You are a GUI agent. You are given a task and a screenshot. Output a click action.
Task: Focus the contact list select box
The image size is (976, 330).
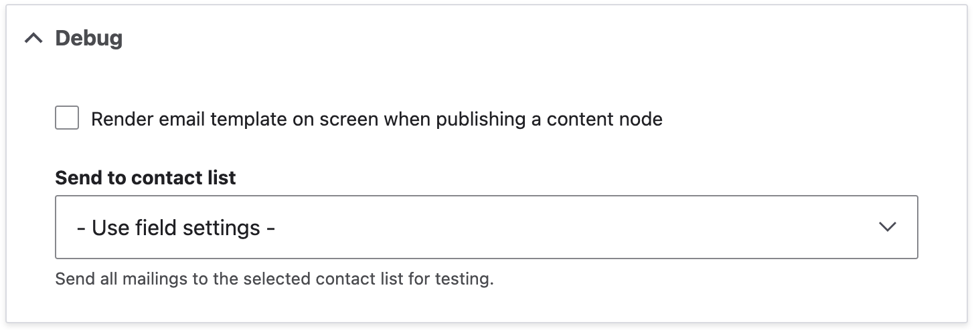[x=486, y=227]
